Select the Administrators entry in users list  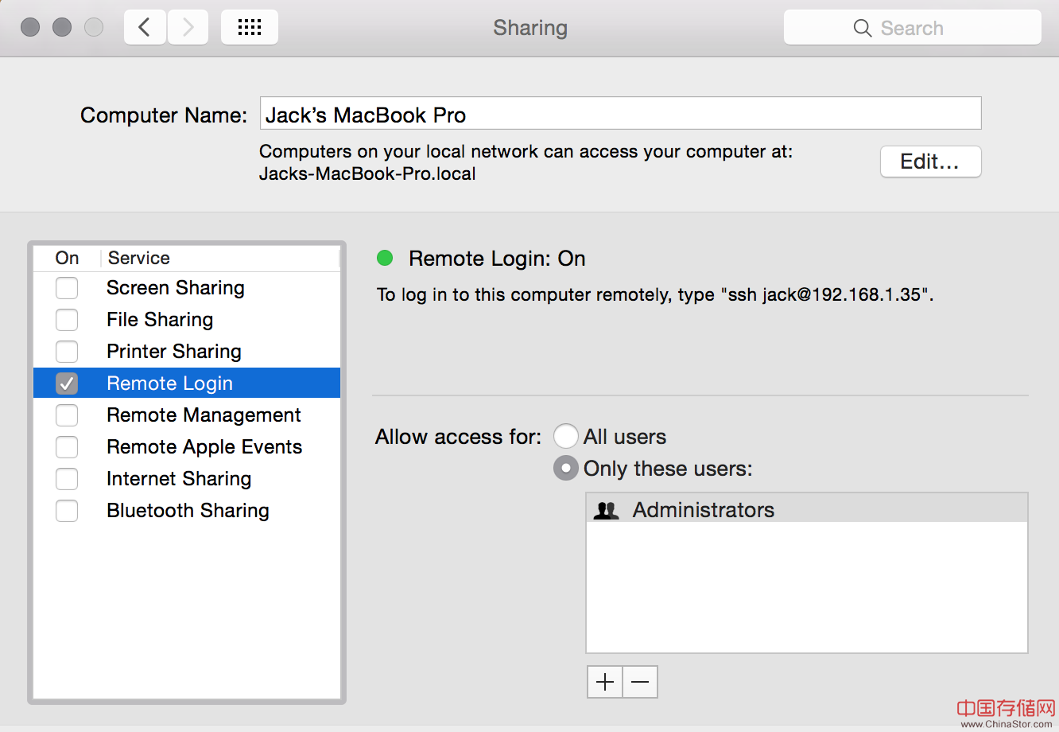point(807,509)
